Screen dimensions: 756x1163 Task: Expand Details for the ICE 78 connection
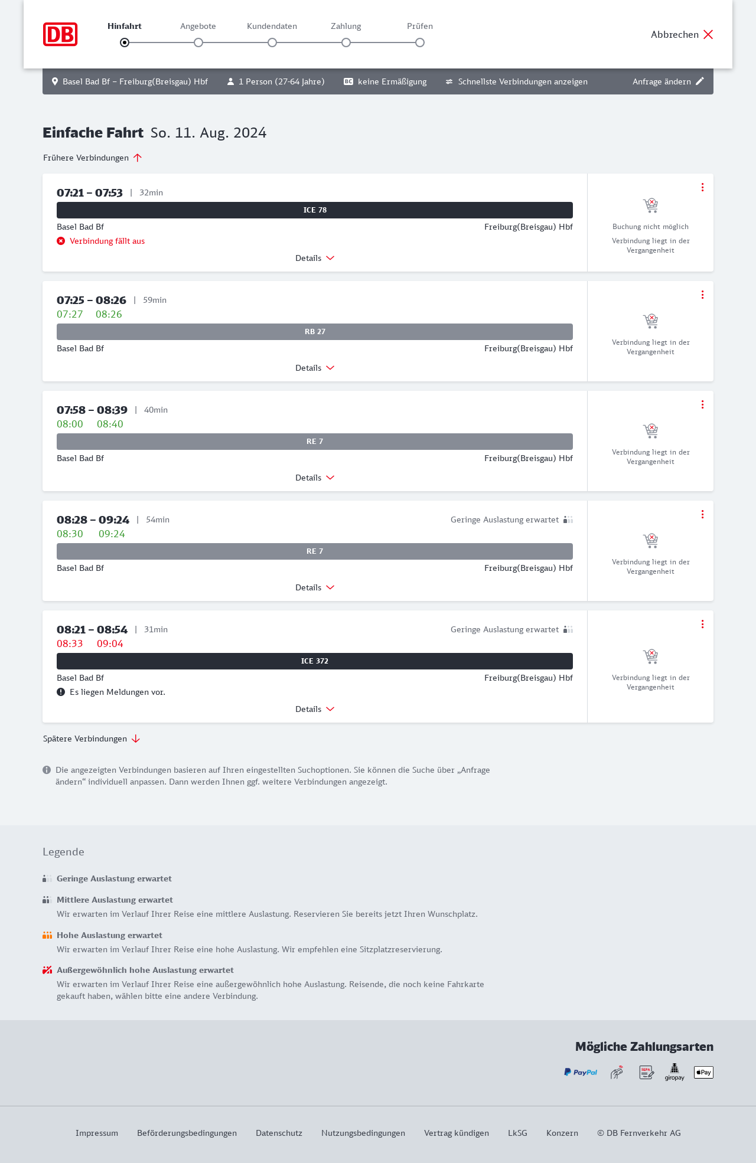tap(315, 258)
